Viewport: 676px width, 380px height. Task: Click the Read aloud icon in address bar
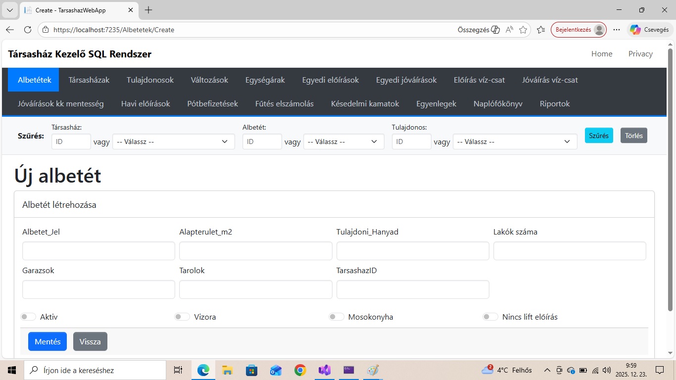pyautogui.click(x=509, y=30)
